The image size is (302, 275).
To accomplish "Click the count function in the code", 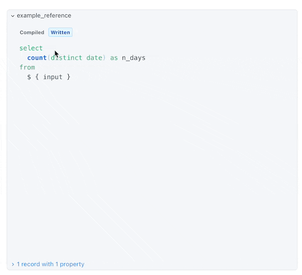I will tap(37, 57).
